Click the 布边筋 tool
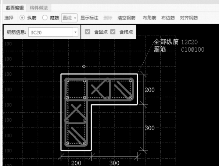The height and width of the screenshot is (166, 219). (168, 18)
